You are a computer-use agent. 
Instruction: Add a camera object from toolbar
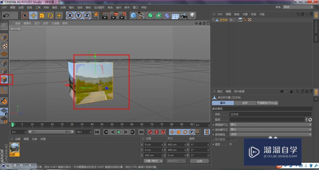pos(184,15)
